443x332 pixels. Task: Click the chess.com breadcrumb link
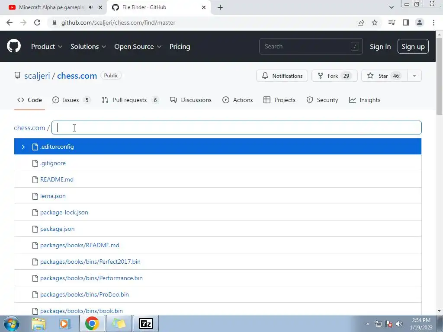(29, 128)
